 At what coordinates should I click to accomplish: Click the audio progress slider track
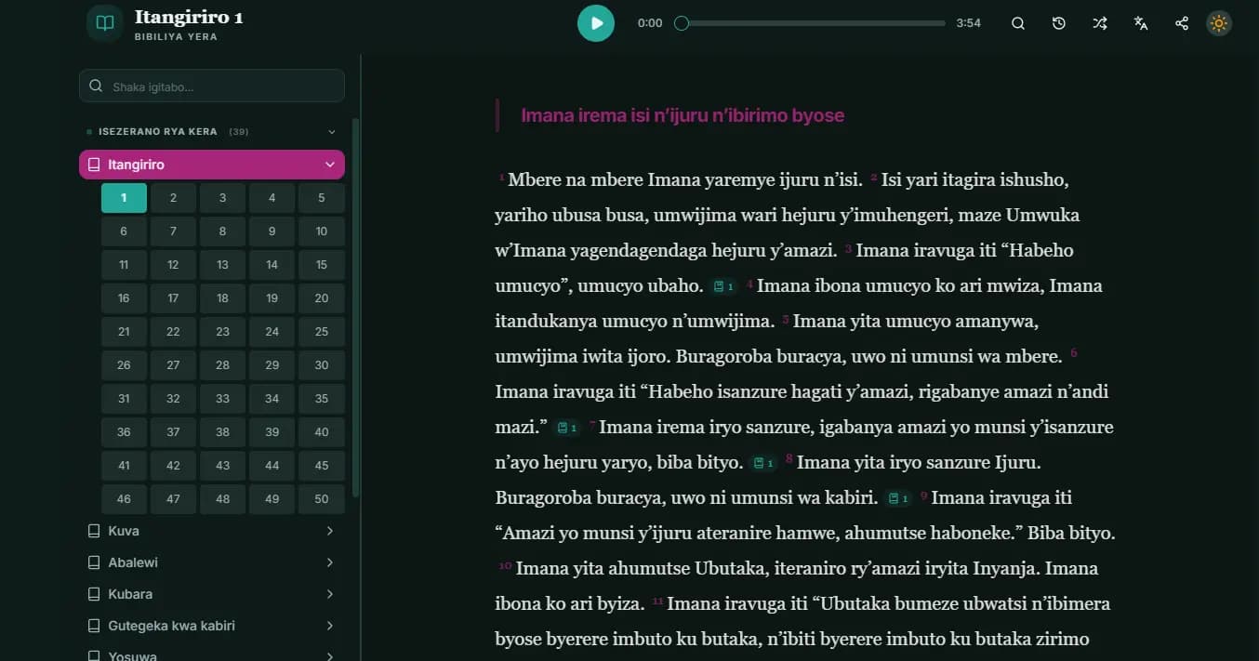(x=814, y=23)
